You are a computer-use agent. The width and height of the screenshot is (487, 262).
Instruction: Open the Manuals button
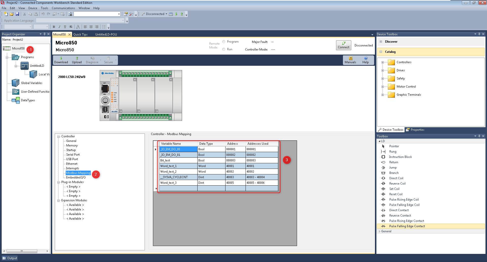(350, 60)
